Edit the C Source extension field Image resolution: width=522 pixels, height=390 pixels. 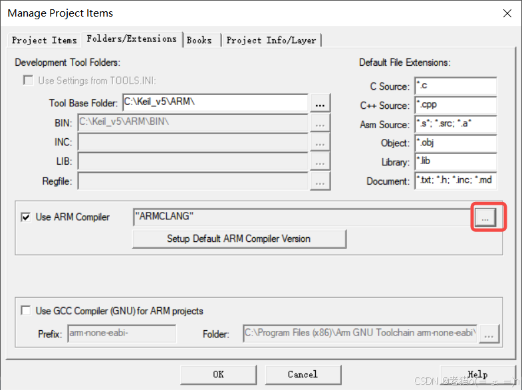click(x=456, y=86)
